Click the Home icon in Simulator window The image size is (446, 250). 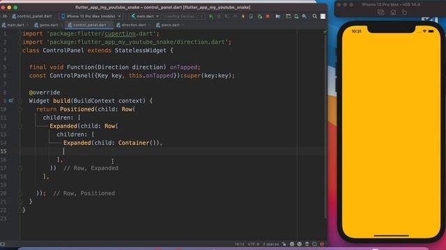(393, 12)
